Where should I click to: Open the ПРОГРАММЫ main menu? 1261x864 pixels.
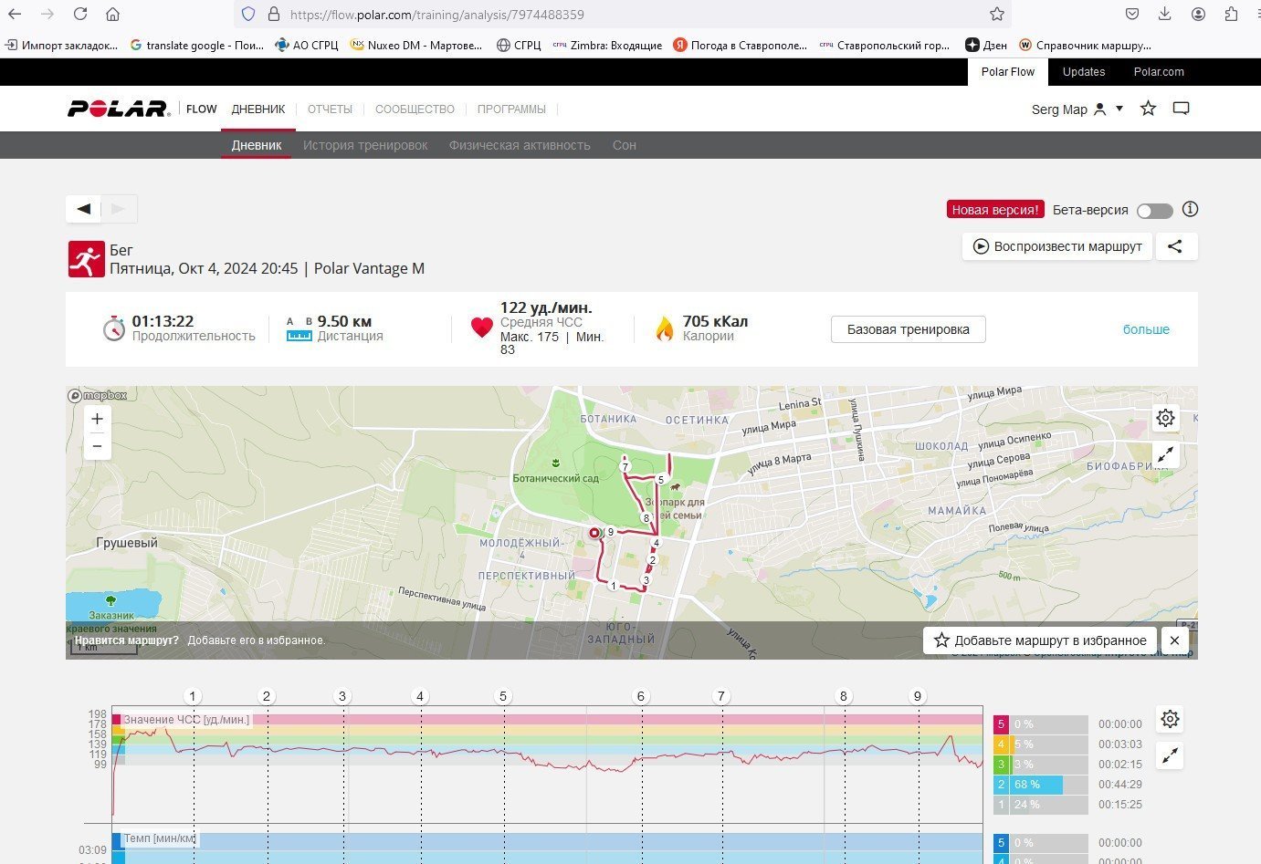[511, 109]
